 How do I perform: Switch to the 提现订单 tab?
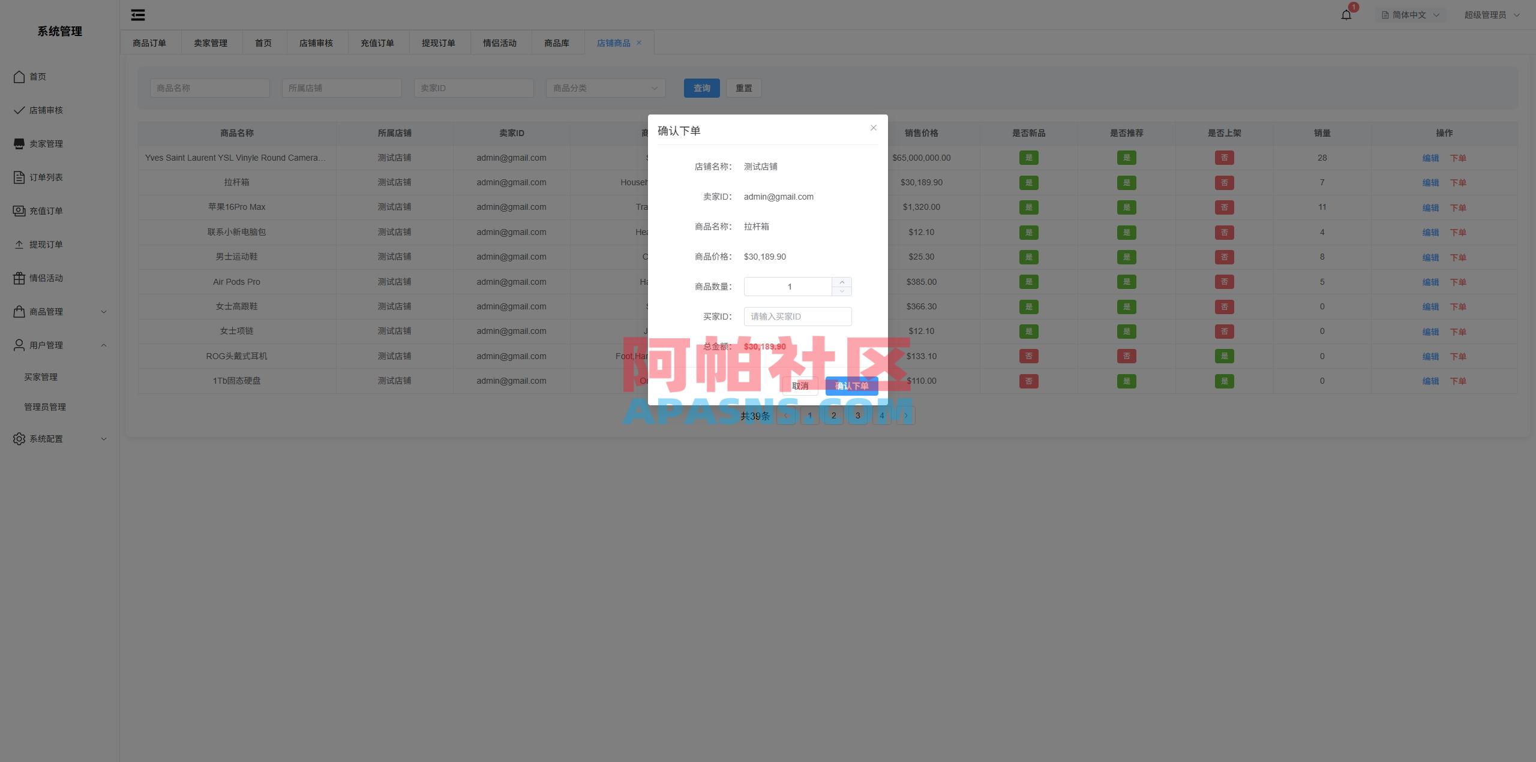point(439,43)
